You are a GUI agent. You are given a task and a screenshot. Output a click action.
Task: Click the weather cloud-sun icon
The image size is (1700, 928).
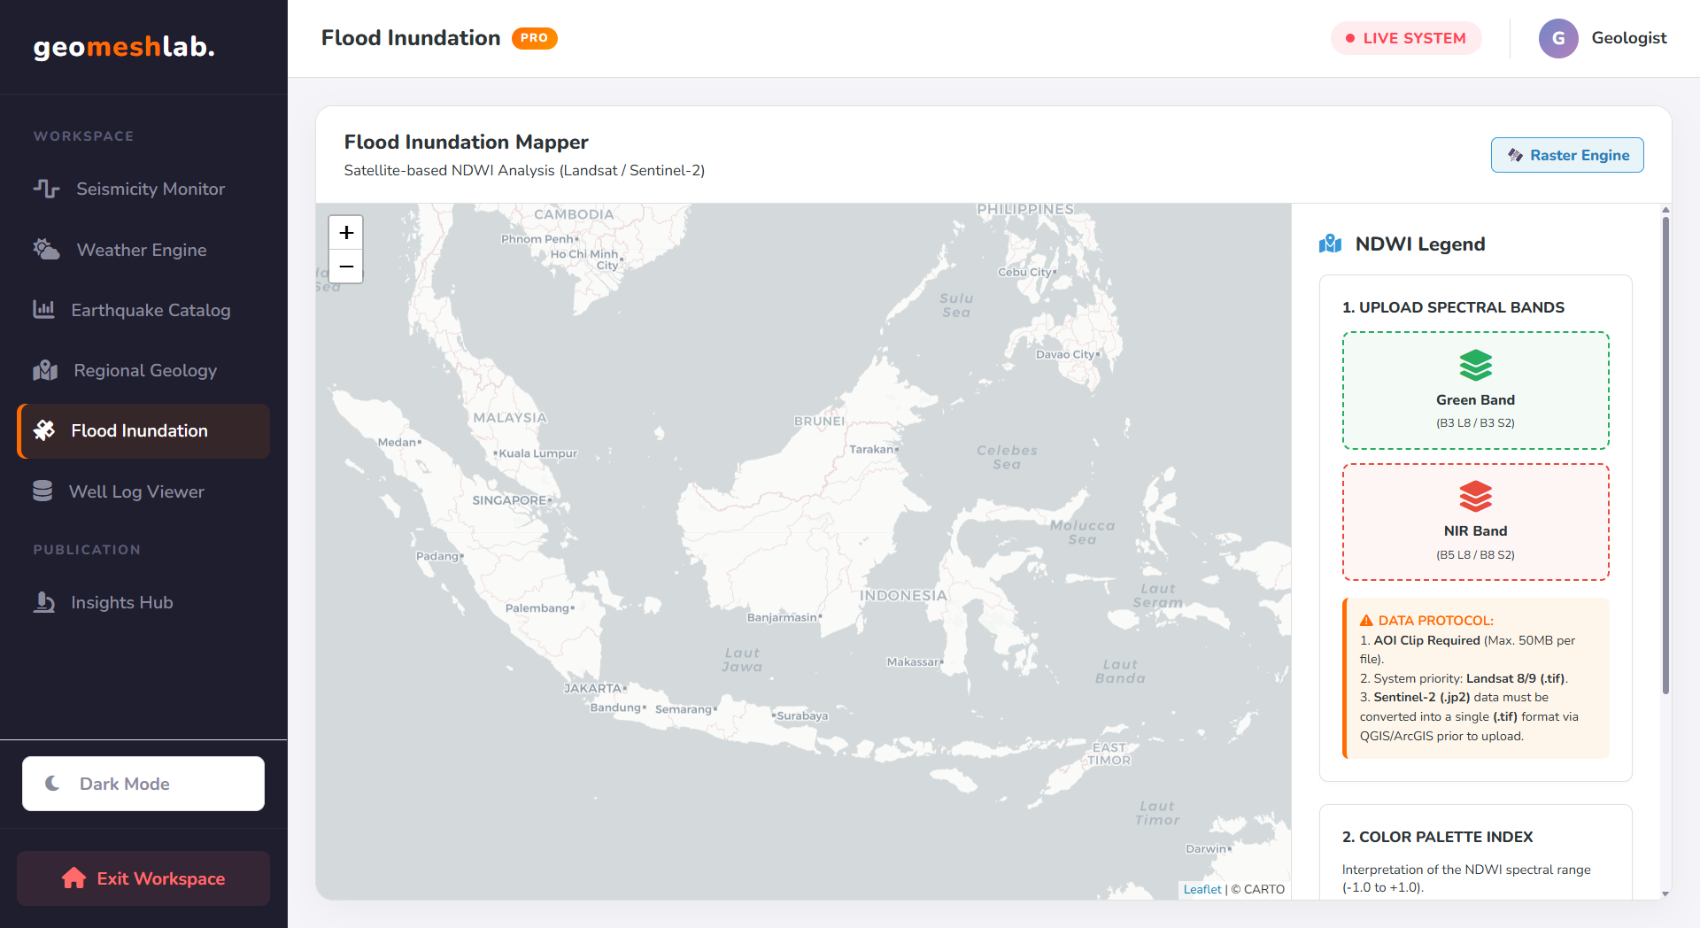46,250
